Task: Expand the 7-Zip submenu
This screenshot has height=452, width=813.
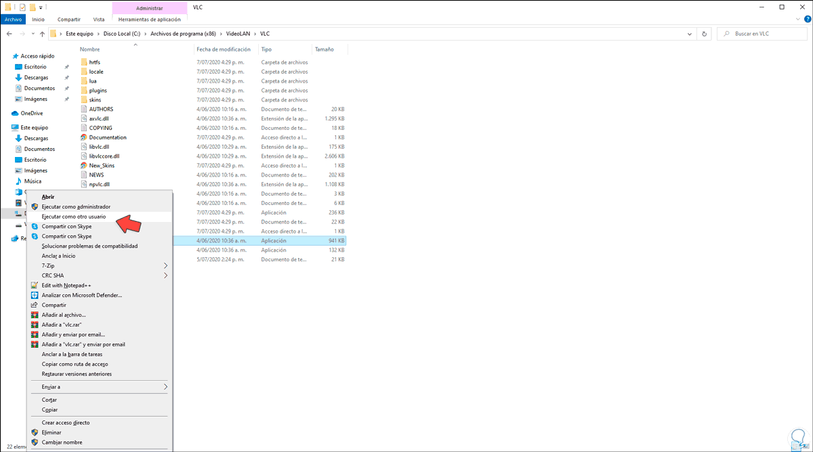Action: point(165,266)
